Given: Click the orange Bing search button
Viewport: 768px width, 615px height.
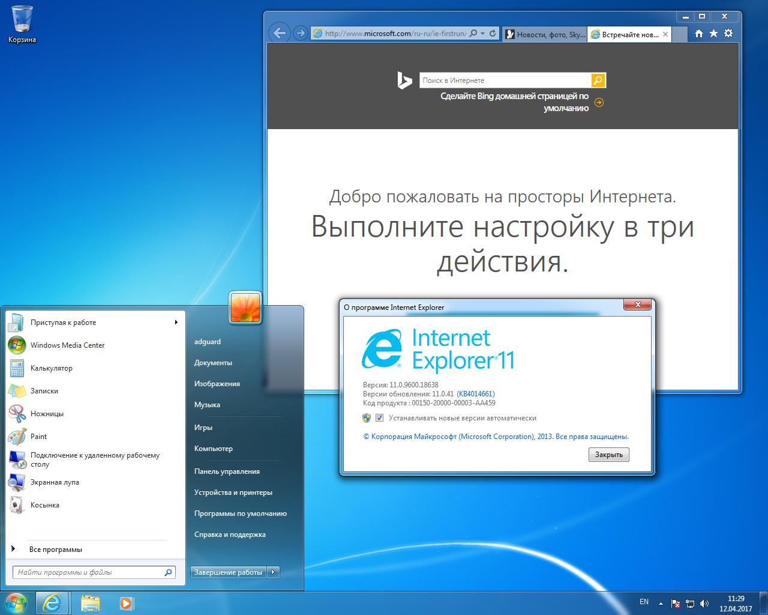Looking at the screenshot, I should pyautogui.click(x=598, y=80).
